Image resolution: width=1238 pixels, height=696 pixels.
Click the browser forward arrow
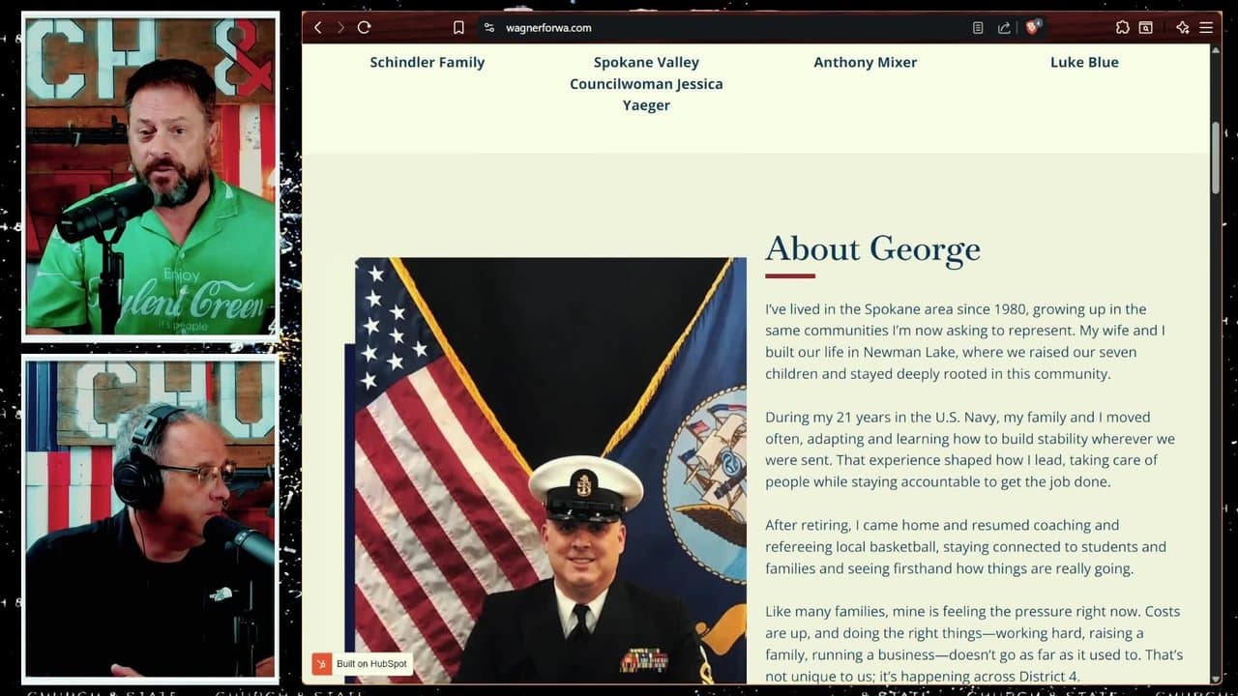[340, 28]
